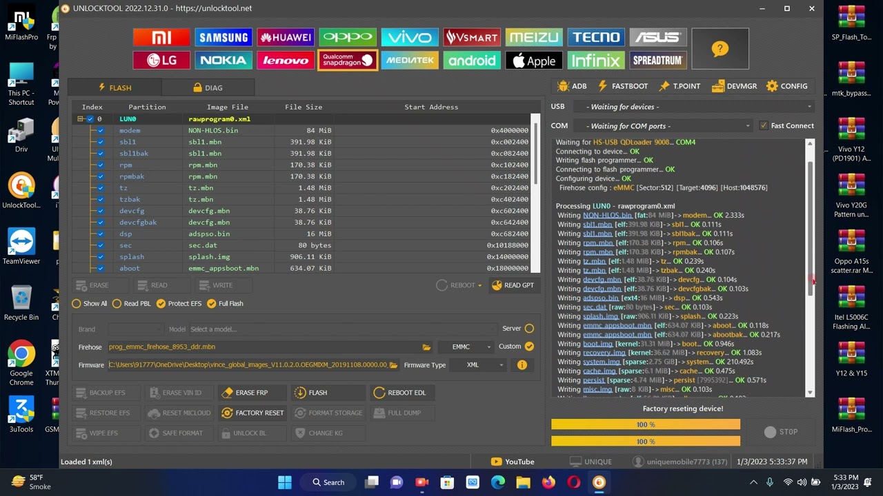Select the Nokia brand tile
The image size is (883, 496).
pos(224,61)
